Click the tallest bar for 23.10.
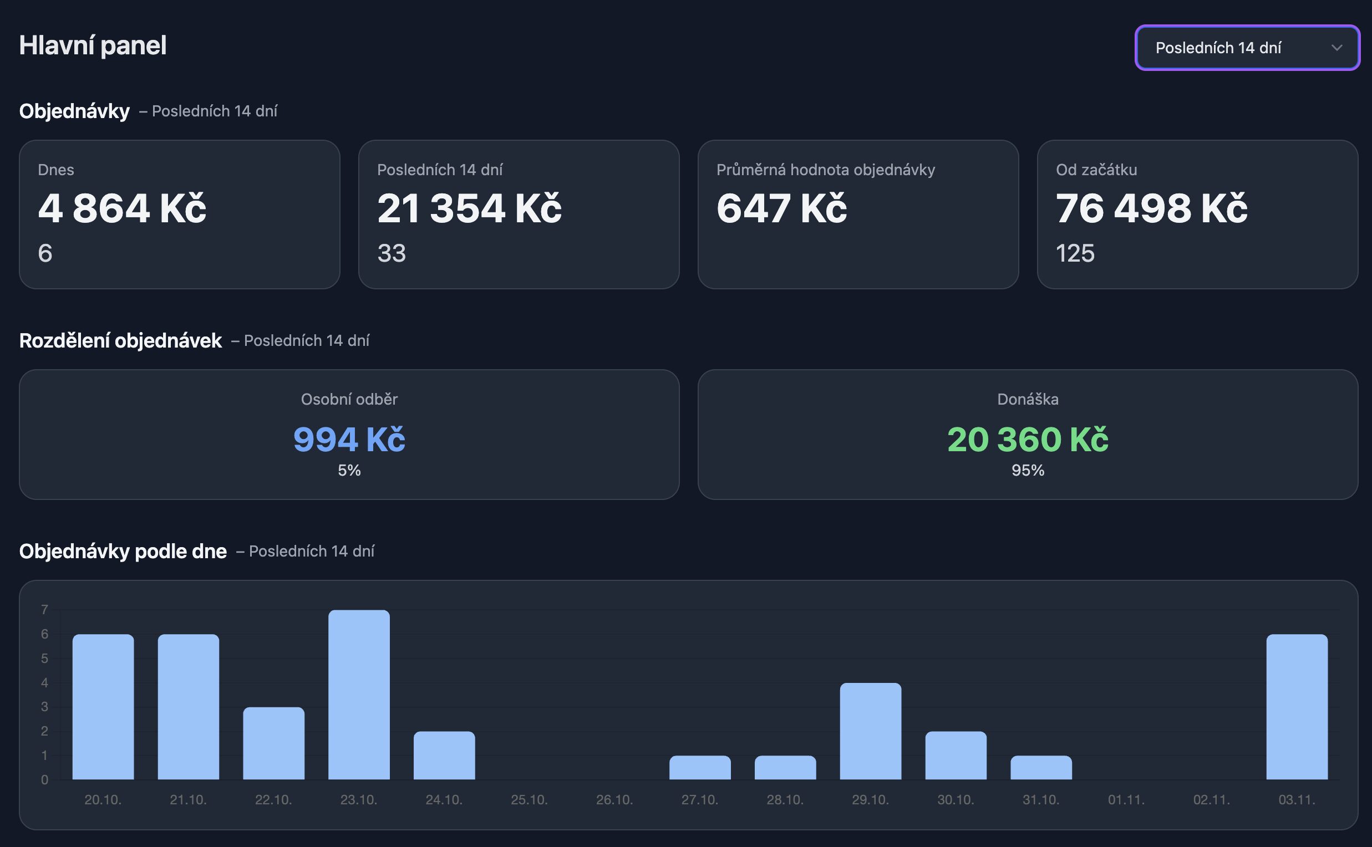The width and height of the screenshot is (1372, 847). [359, 695]
